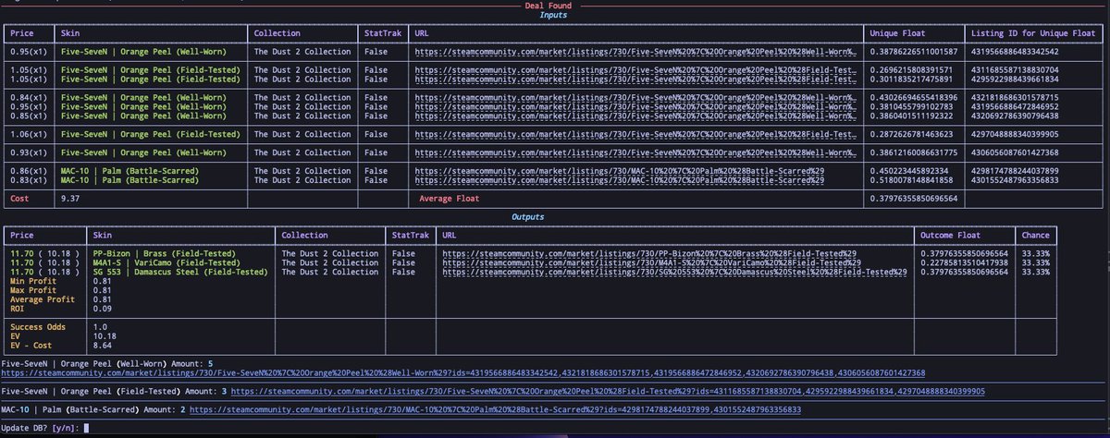Image resolution: width=1110 pixels, height=438 pixels.
Task: Select price cell 0.83(x1)
Action: (x=30, y=178)
